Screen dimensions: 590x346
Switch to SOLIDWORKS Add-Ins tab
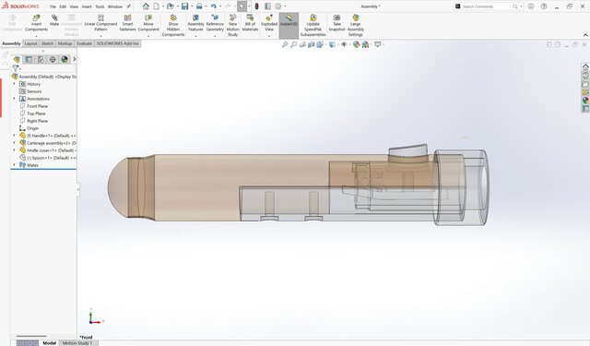point(118,43)
